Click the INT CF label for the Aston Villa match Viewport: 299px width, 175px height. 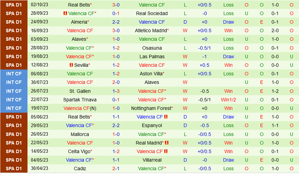(14, 74)
